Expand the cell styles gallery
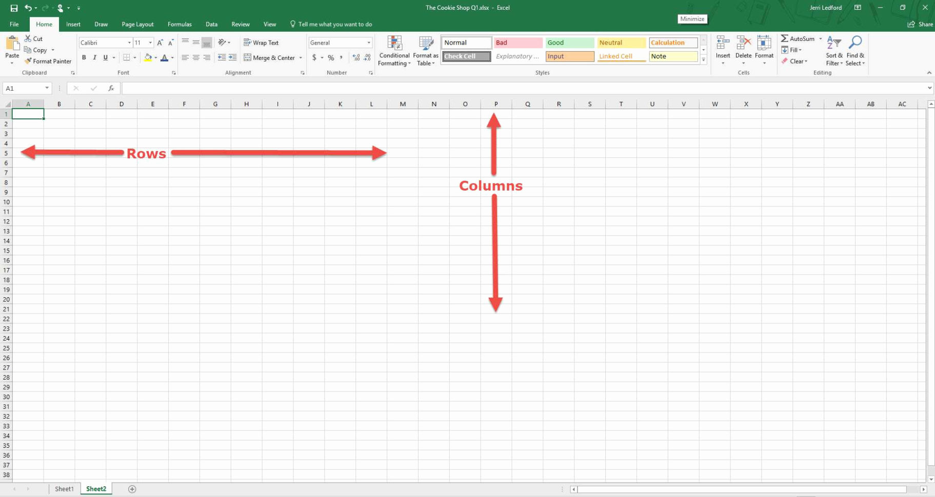Image resolution: width=935 pixels, height=497 pixels. (703, 60)
